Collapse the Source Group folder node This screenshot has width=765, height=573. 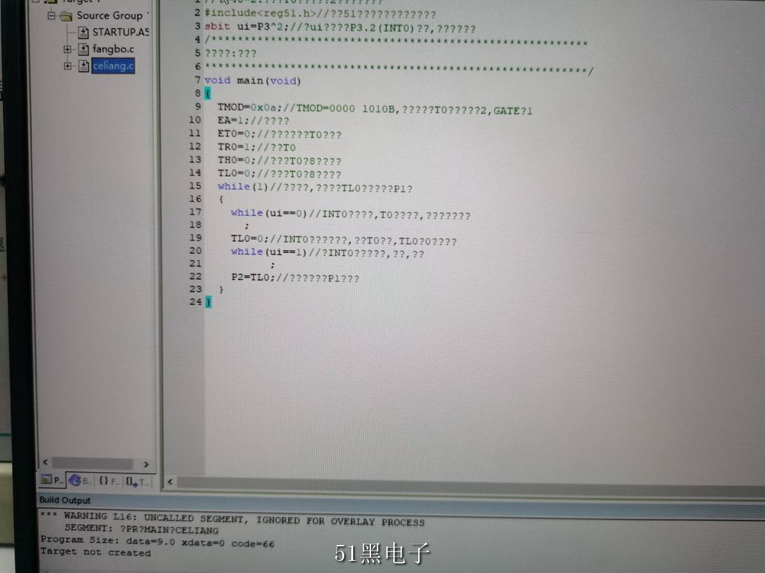52,16
